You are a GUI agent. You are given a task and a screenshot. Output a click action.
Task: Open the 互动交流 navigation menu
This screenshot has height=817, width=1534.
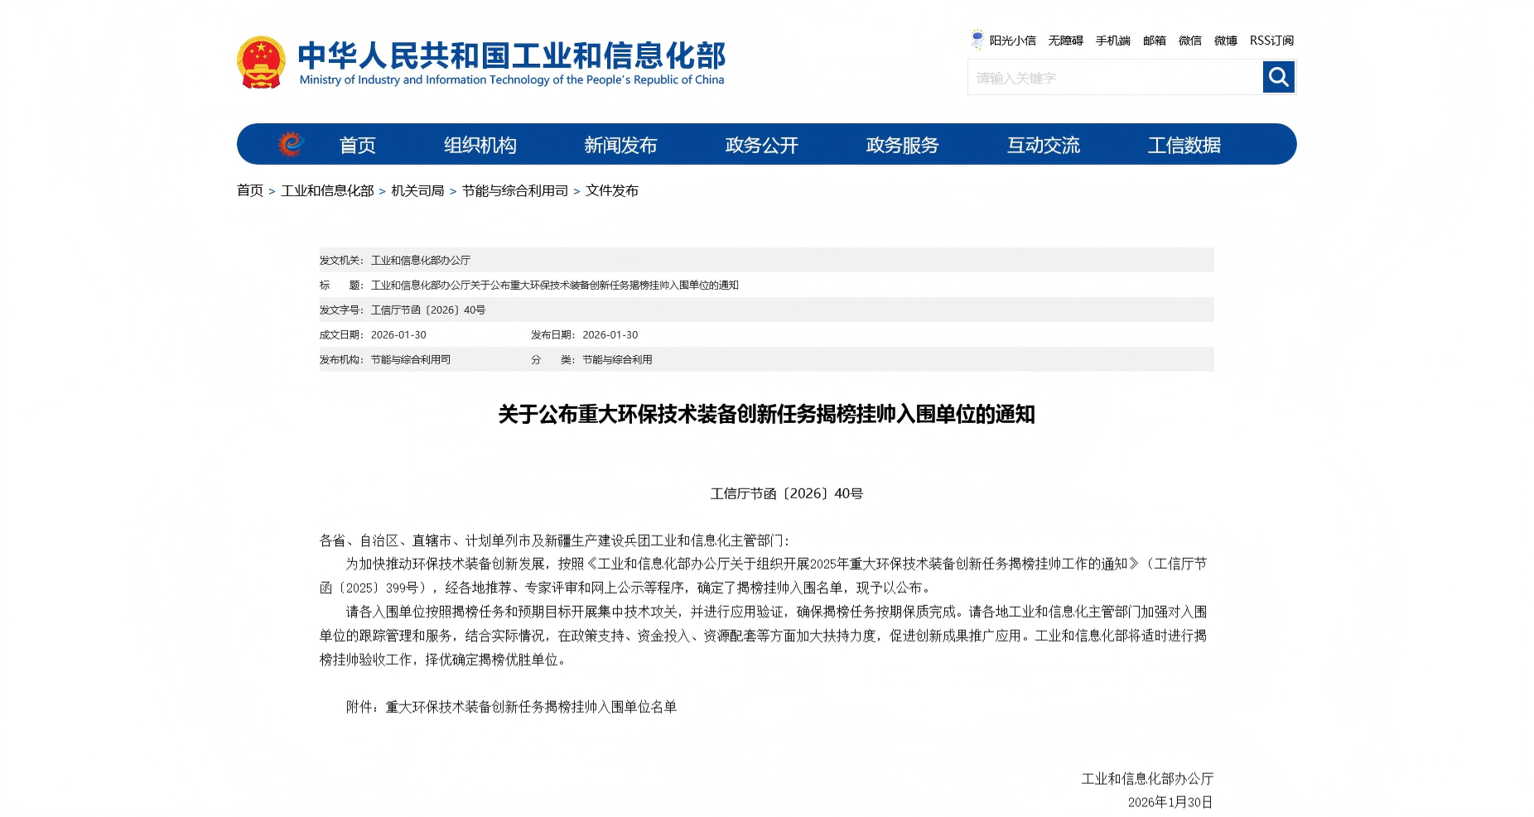pyautogui.click(x=1044, y=145)
